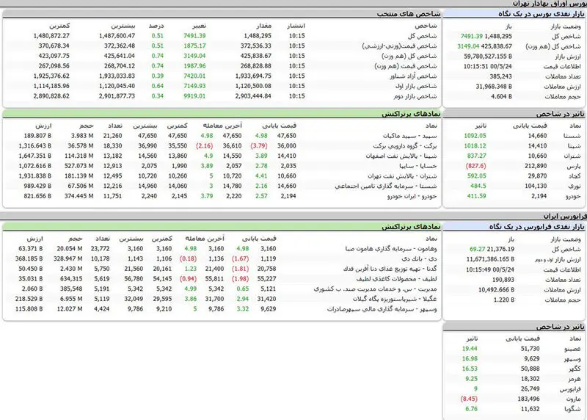This screenshot has height=420, width=587.
Task: Open the هرمز symbol in farabourse effect panel
Action: point(575,379)
